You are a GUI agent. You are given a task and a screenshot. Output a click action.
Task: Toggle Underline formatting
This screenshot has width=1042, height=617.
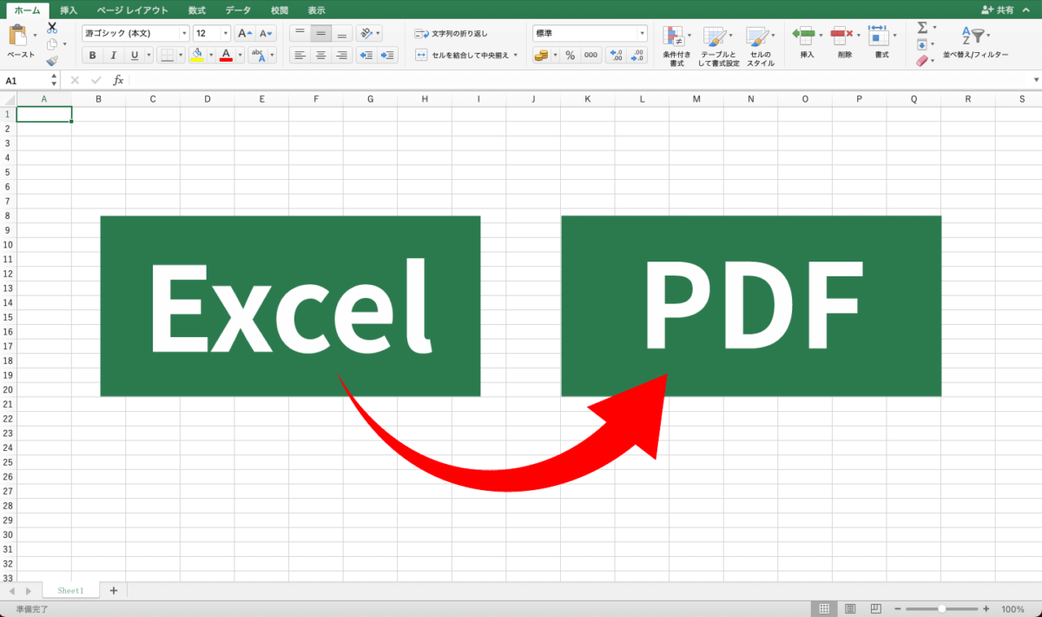coord(134,55)
